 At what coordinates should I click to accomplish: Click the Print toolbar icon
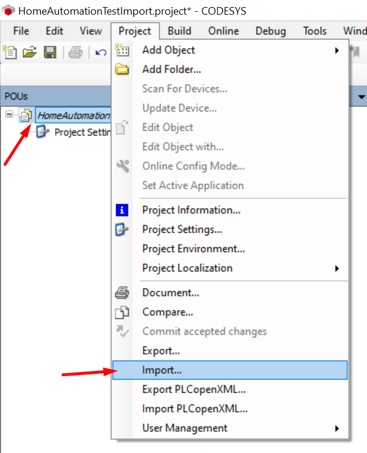76,53
